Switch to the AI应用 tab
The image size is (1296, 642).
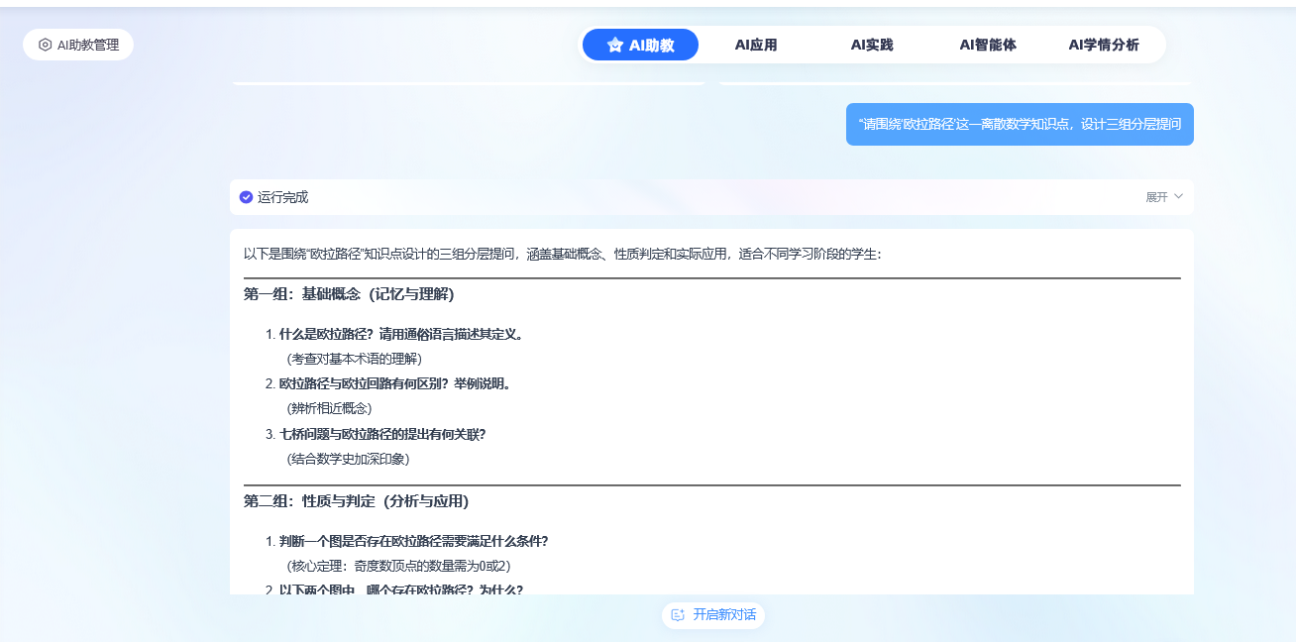coord(755,45)
